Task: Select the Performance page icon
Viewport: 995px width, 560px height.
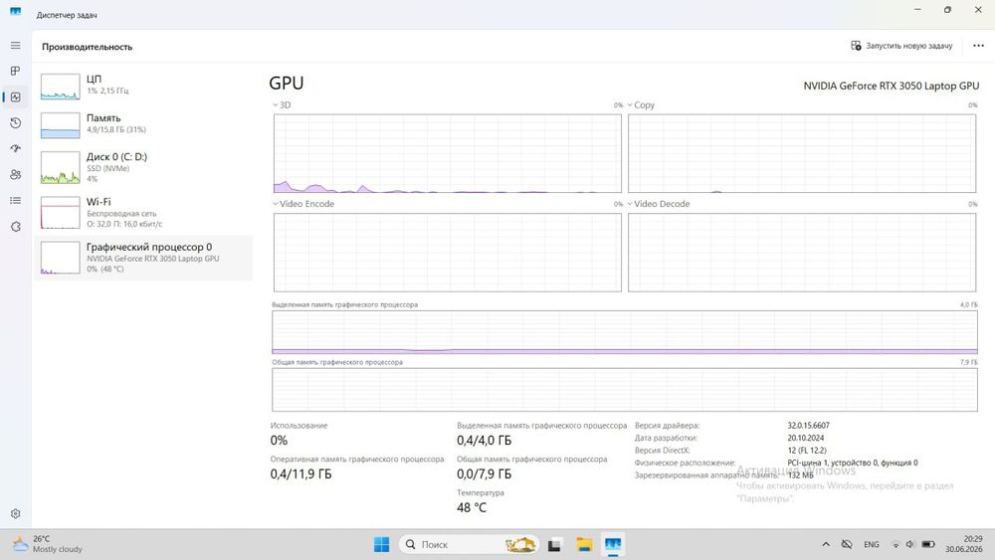Action: pyautogui.click(x=15, y=97)
